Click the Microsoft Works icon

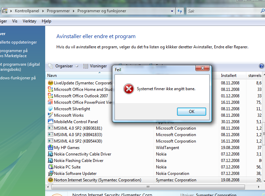[50, 115]
